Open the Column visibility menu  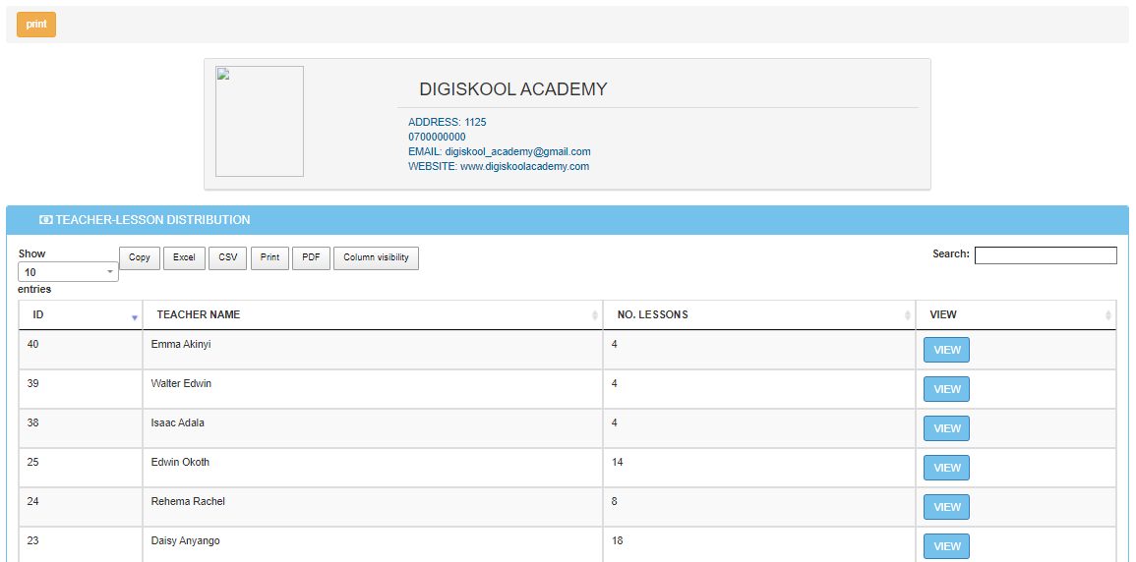tap(376, 257)
